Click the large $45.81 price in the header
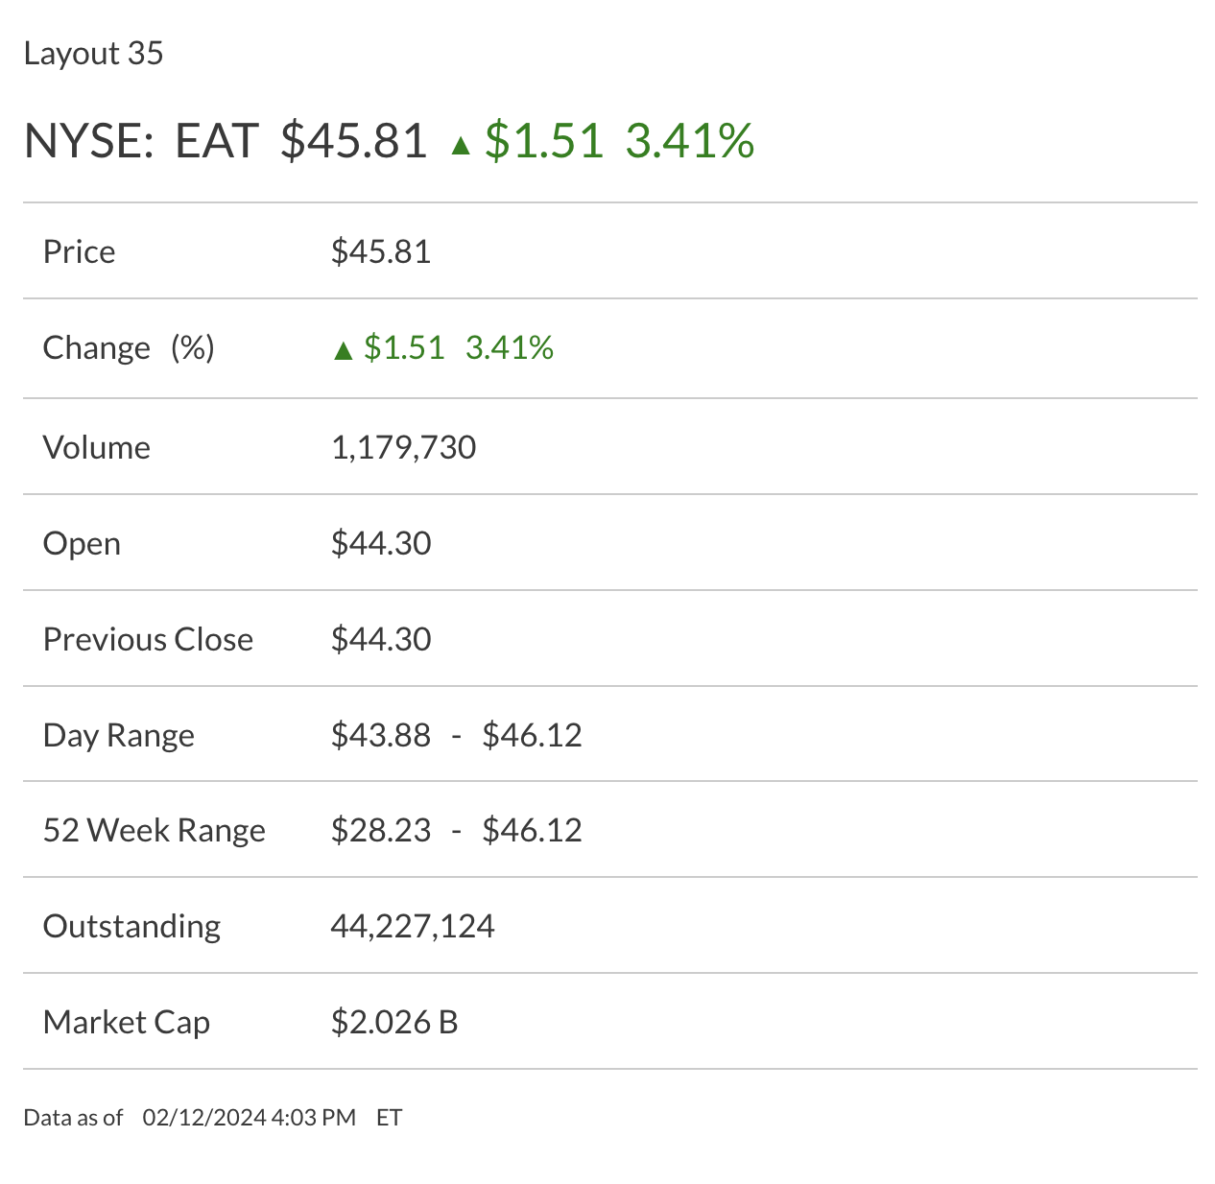This screenshot has height=1184, width=1215. point(353,141)
